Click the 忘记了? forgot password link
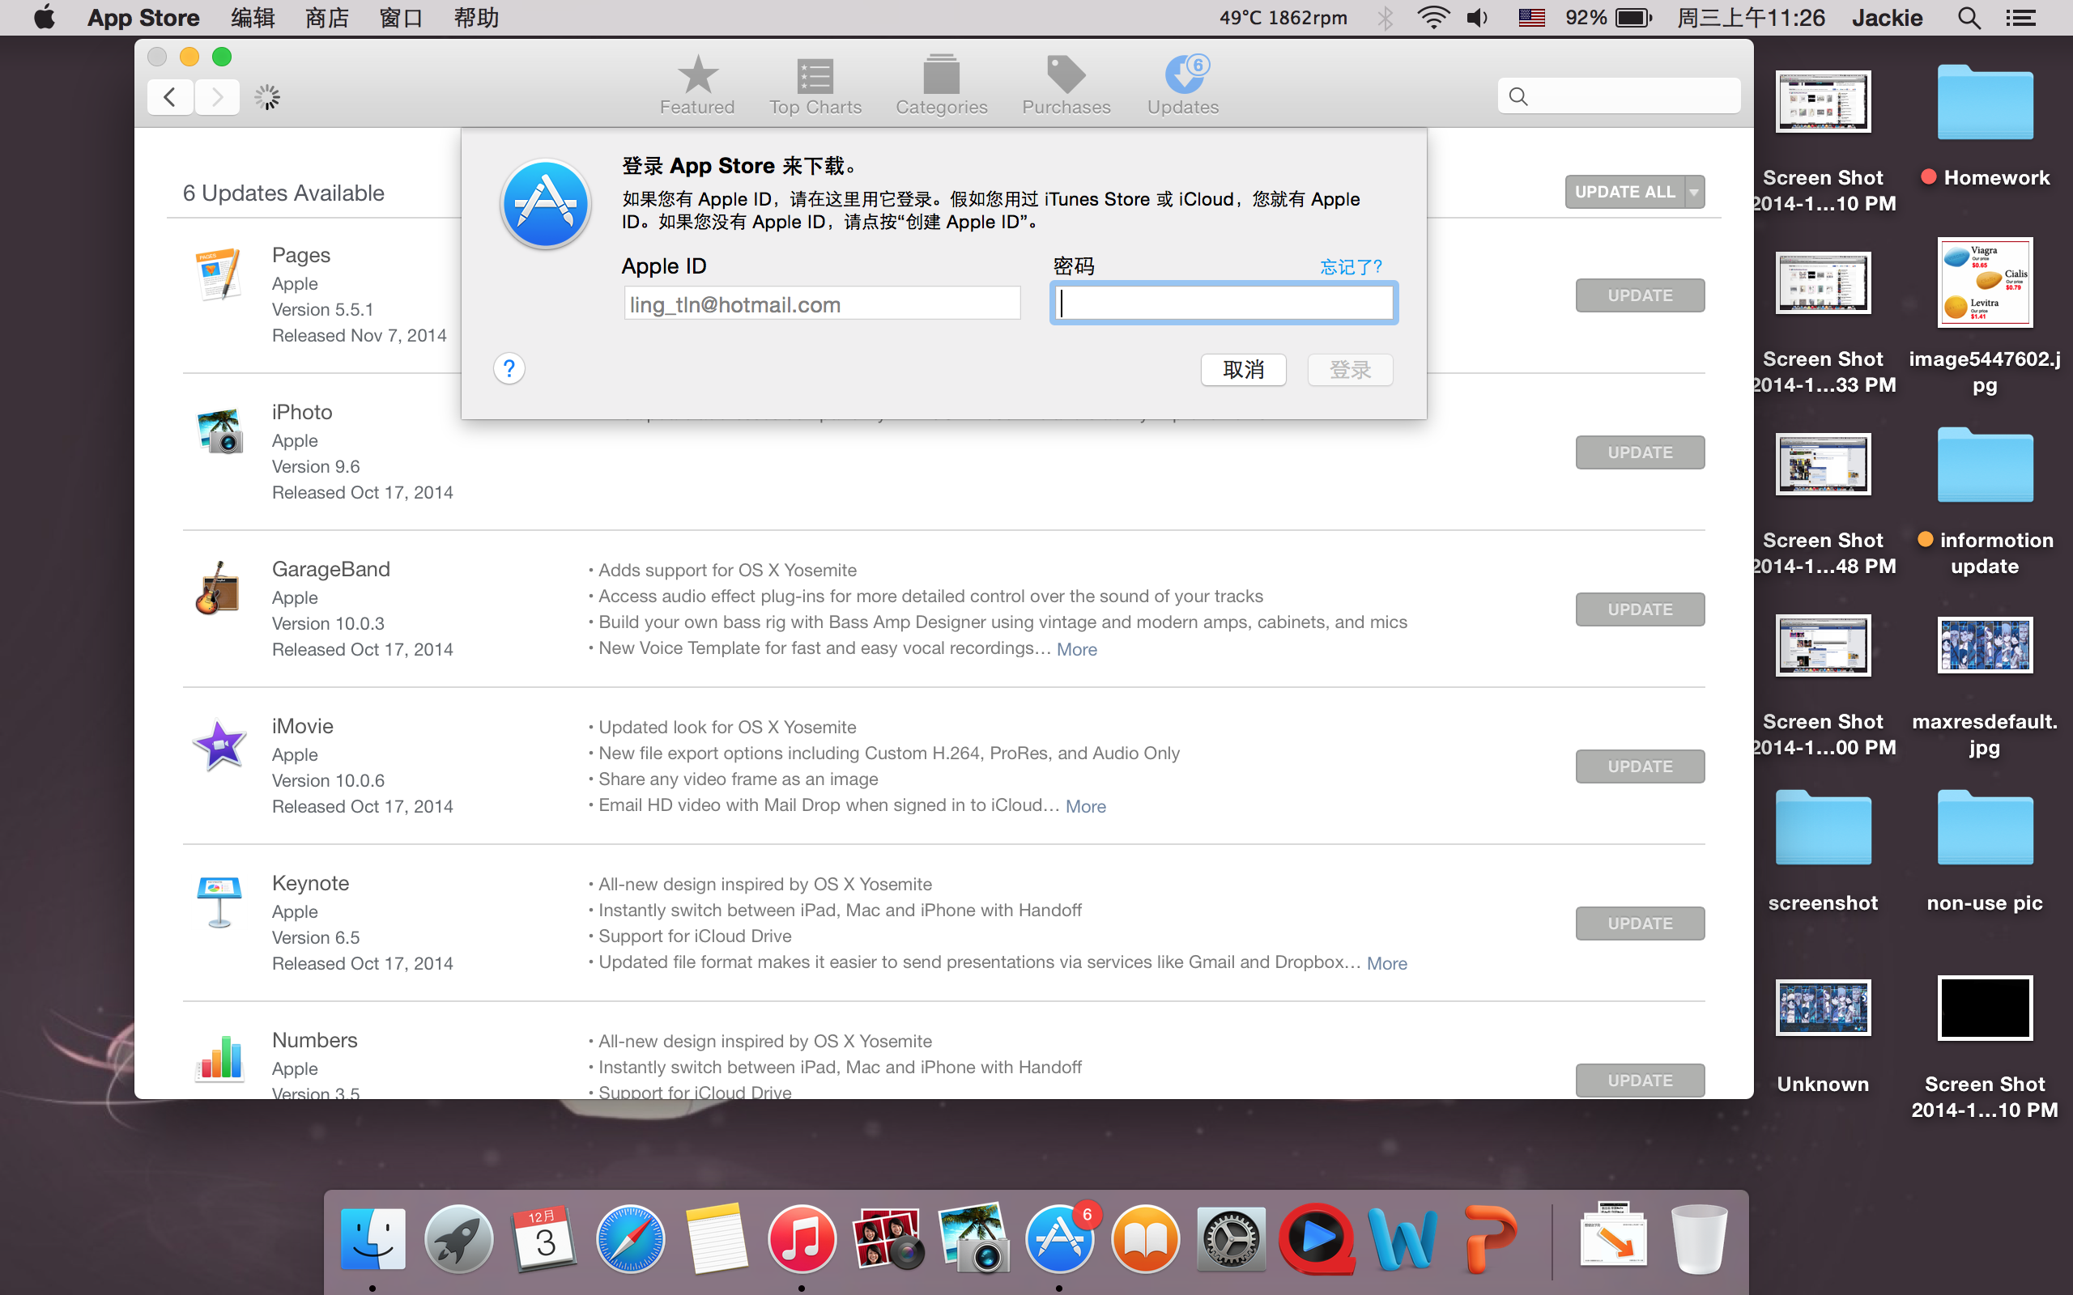Screen dimensions: 2073x1295 (x=1351, y=267)
